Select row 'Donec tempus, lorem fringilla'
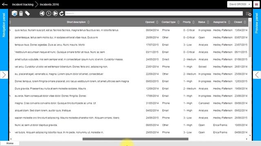 tap(129, 81)
